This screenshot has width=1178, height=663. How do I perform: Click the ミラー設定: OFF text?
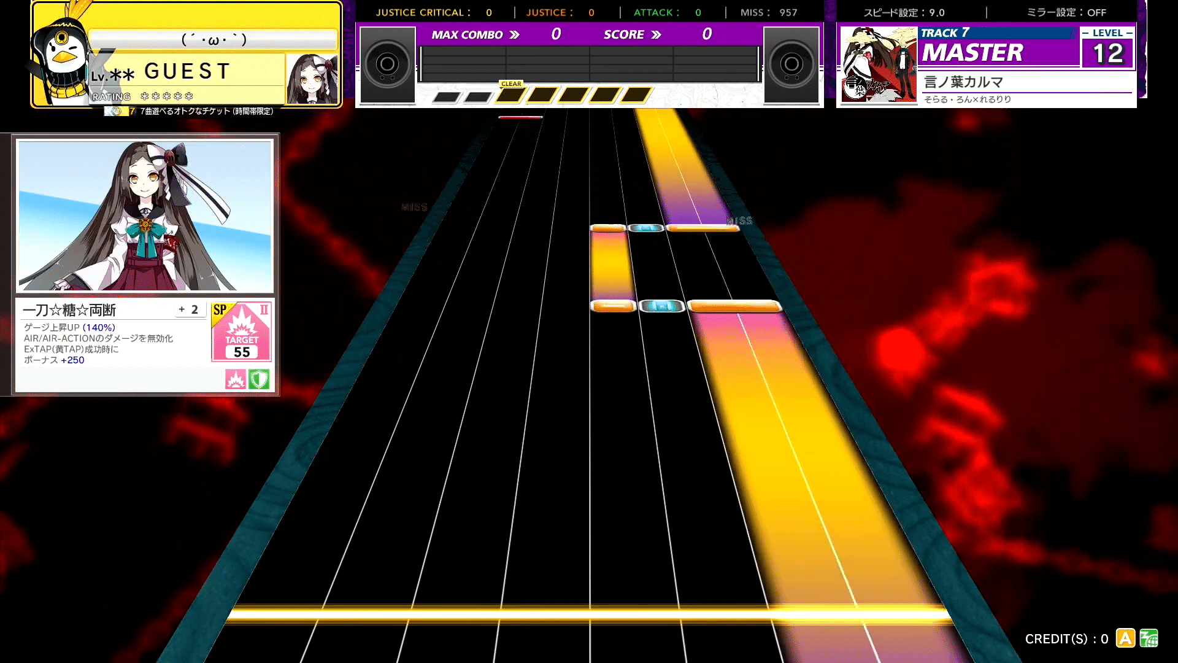pyautogui.click(x=1066, y=12)
